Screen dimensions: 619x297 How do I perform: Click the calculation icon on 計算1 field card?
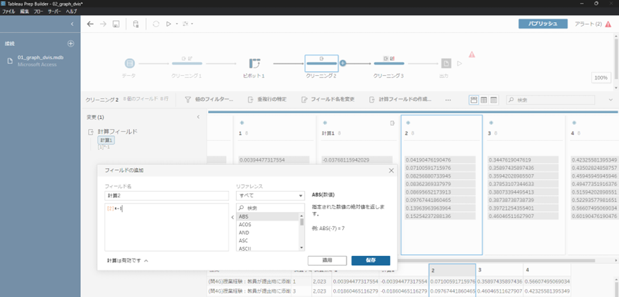392,123
